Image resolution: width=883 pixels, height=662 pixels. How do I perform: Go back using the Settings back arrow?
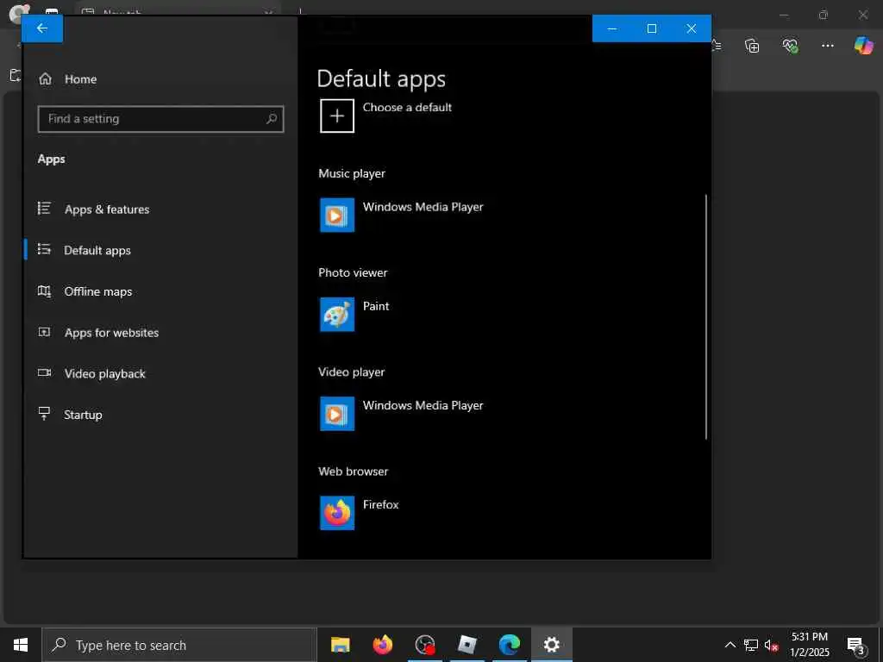(42, 28)
